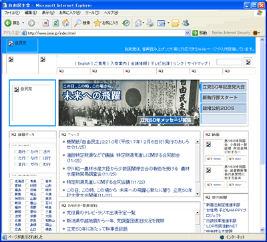Tick the あ行 checkbox
The width and height of the screenshot is (267, 242).
(16, 152)
